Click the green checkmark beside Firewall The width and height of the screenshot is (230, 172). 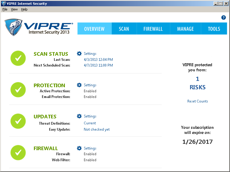coord(18,152)
